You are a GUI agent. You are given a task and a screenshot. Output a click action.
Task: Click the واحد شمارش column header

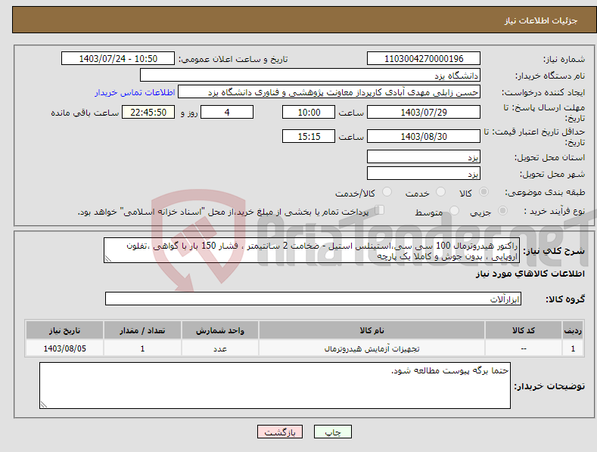pos(220,330)
